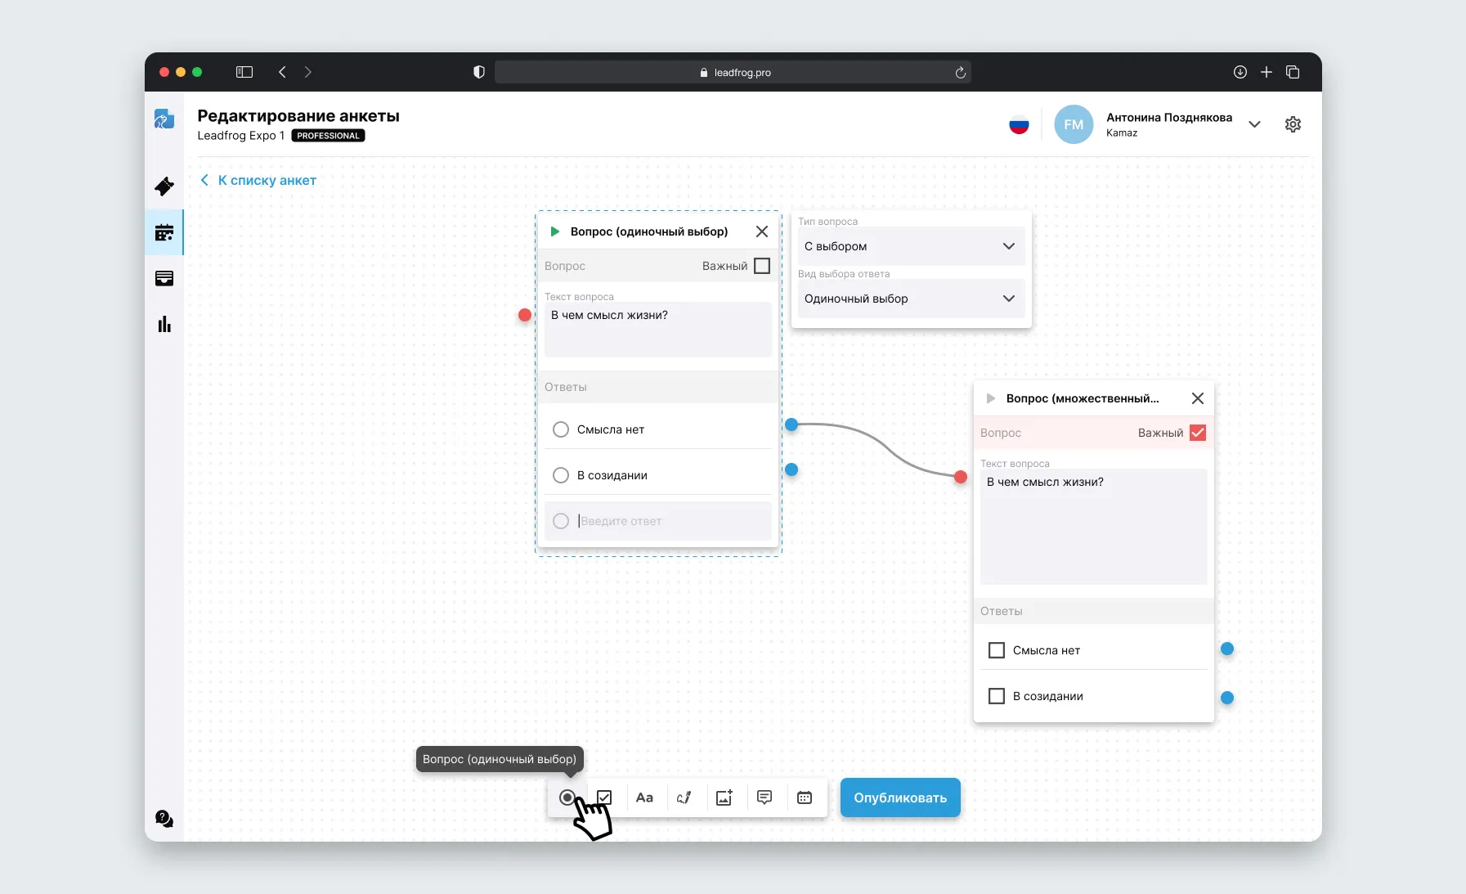
Task: Add multiple-choice question from bottom toolbar
Action: pos(604,797)
